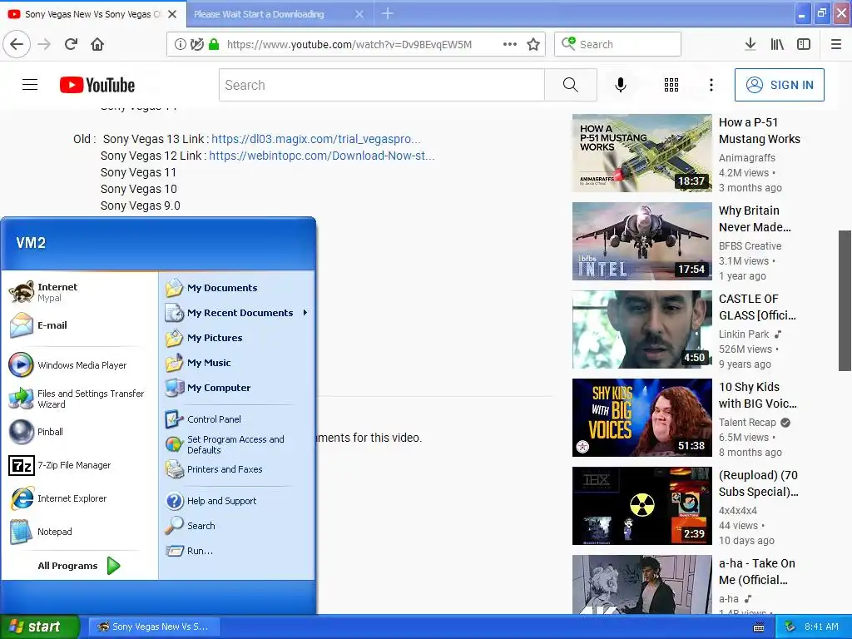Open the (Reupload) 70 Subs Special thumbnail
Viewport: 852px width, 639px height.
(641, 506)
